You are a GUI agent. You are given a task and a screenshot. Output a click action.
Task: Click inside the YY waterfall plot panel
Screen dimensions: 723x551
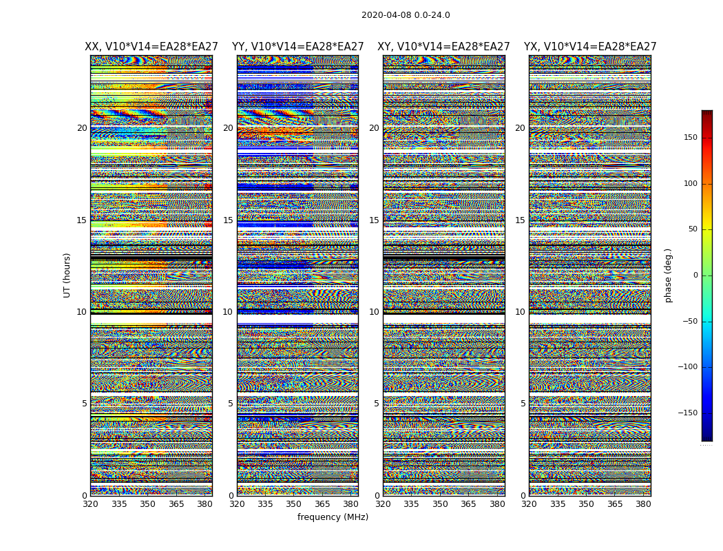[297, 275]
